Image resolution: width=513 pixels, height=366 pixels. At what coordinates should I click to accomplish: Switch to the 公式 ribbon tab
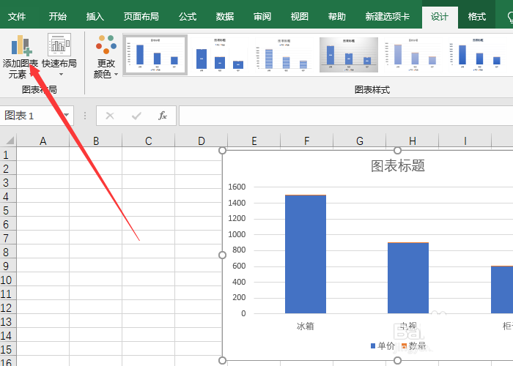coord(188,16)
